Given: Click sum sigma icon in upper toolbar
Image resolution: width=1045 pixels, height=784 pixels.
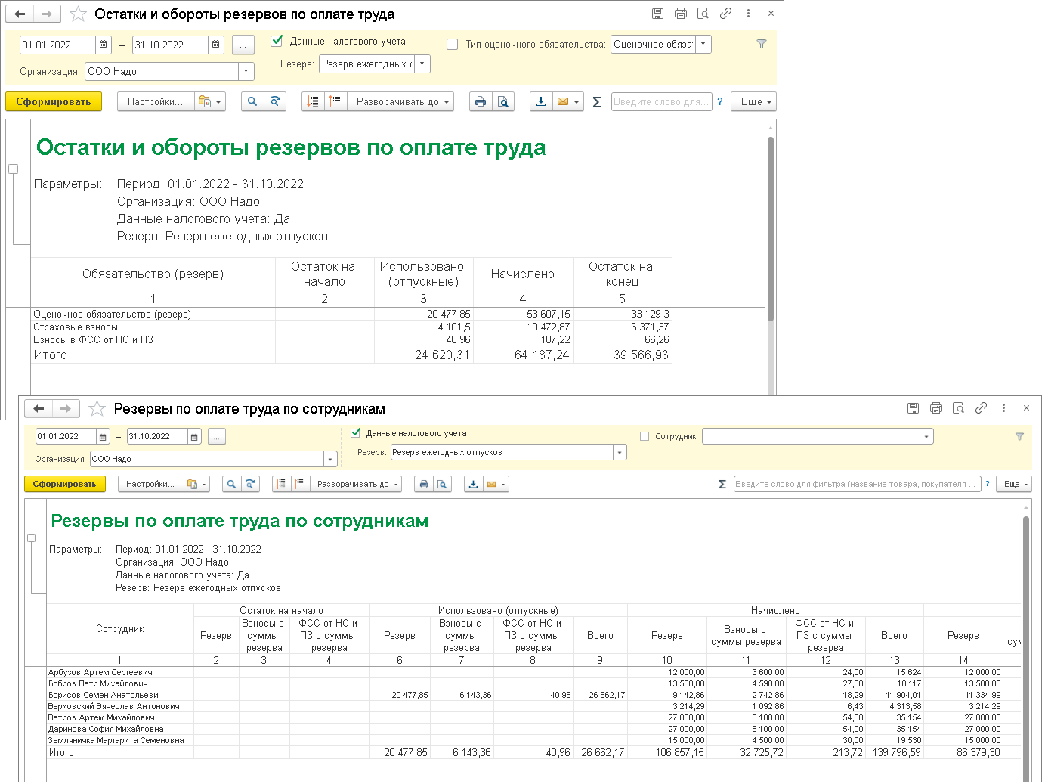Looking at the screenshot, I should 597,101.
